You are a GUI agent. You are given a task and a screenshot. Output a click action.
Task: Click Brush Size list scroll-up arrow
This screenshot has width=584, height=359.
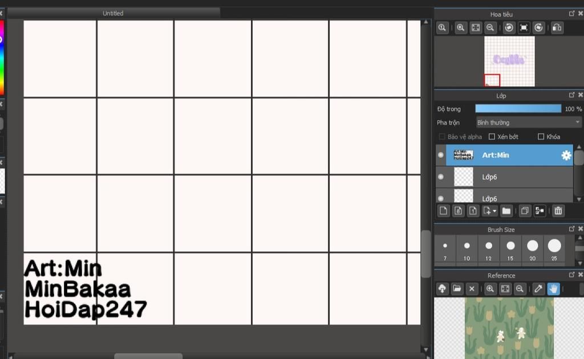[x=579, y=238]
